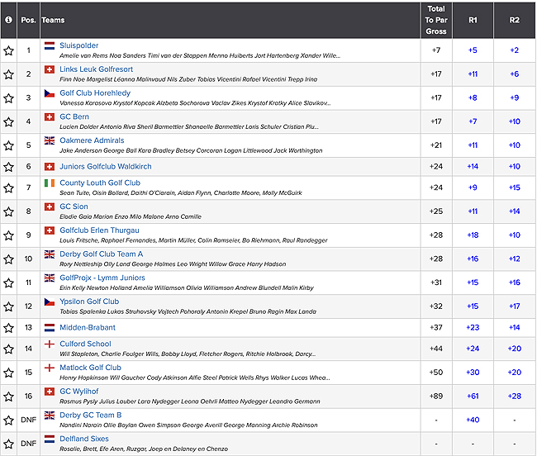Open Derby GC Team B's R1 score +40

(473, 420)
